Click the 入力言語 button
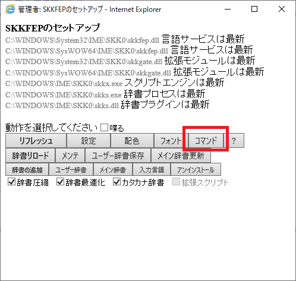The image size is (296, 281). pos(152,169)
